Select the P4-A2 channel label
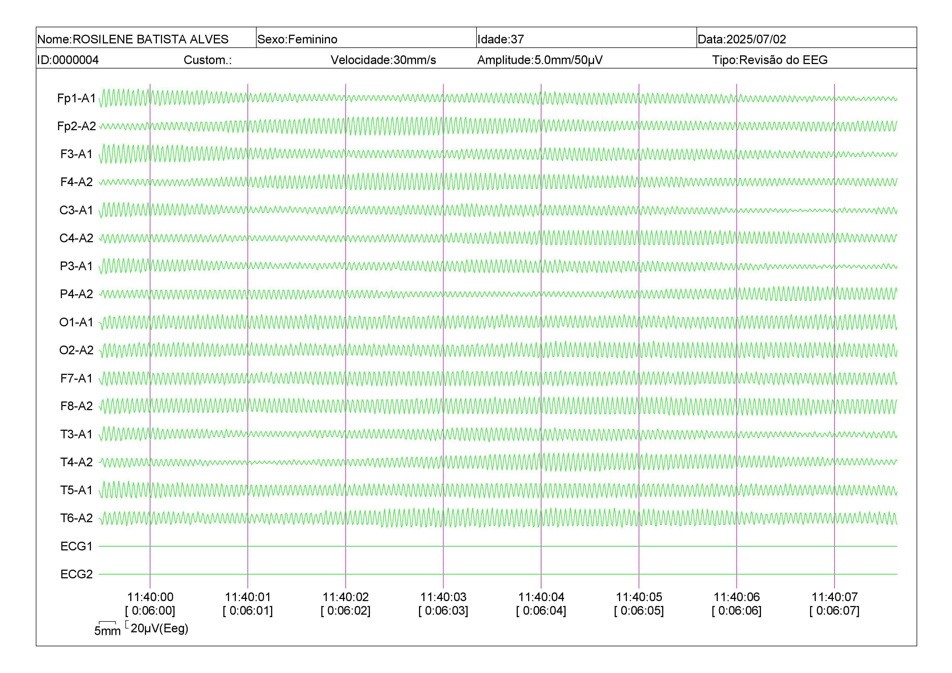952x673 pixels. tap(77, 294)
